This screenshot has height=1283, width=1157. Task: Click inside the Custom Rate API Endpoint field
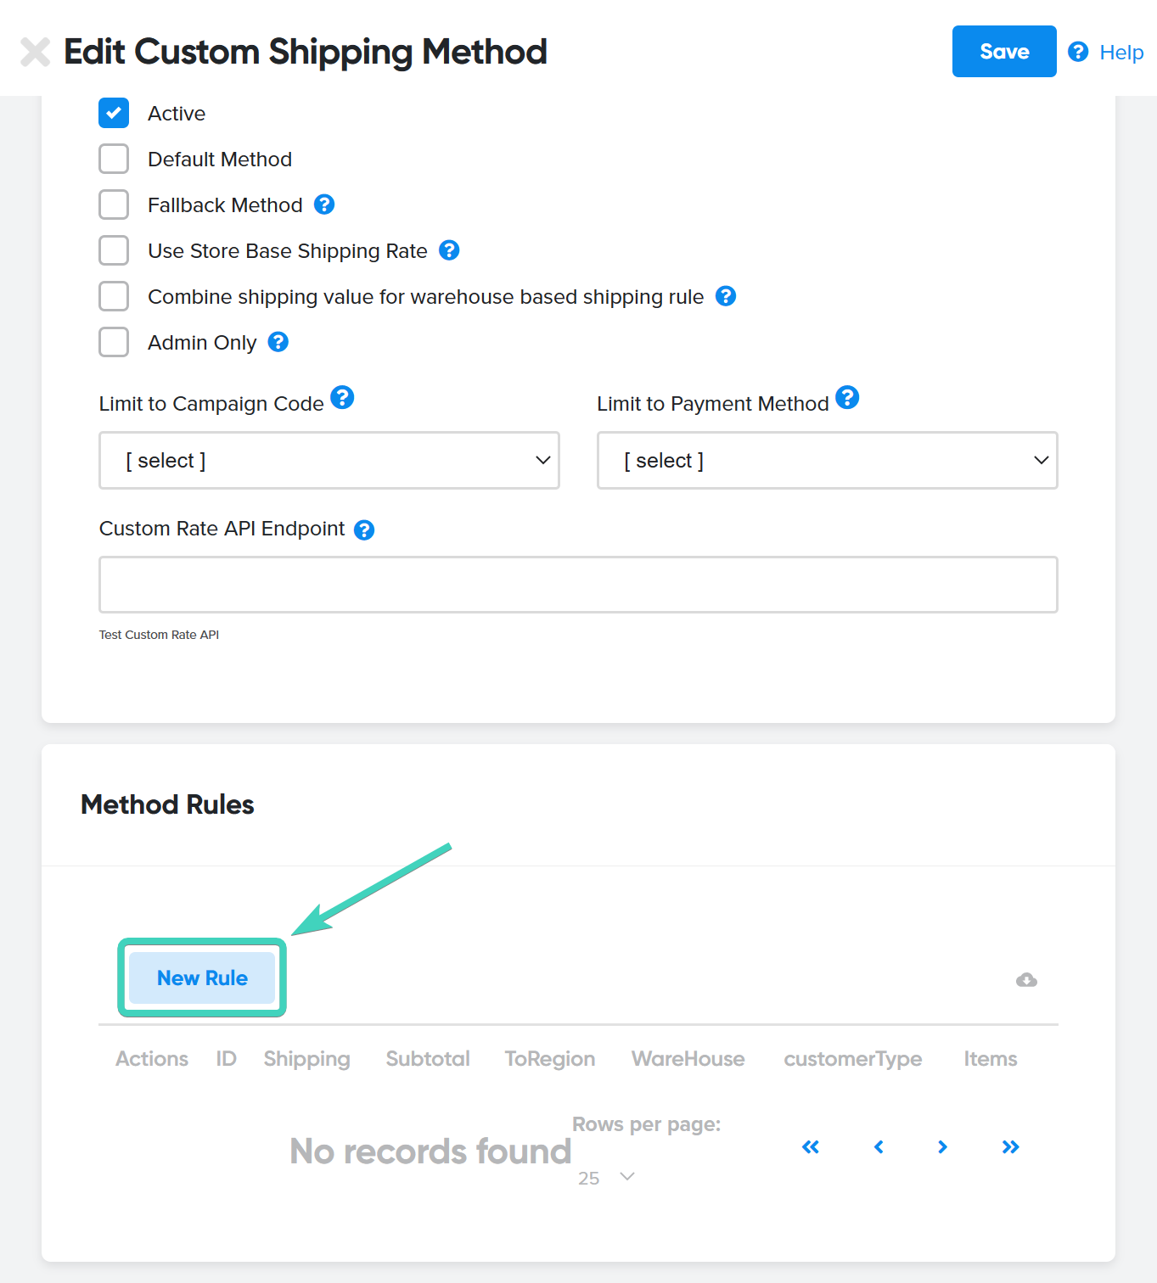click(578, 584)
